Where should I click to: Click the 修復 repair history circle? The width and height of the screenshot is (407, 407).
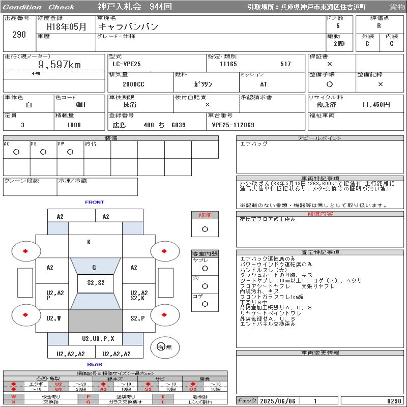[x=205, y=229]
